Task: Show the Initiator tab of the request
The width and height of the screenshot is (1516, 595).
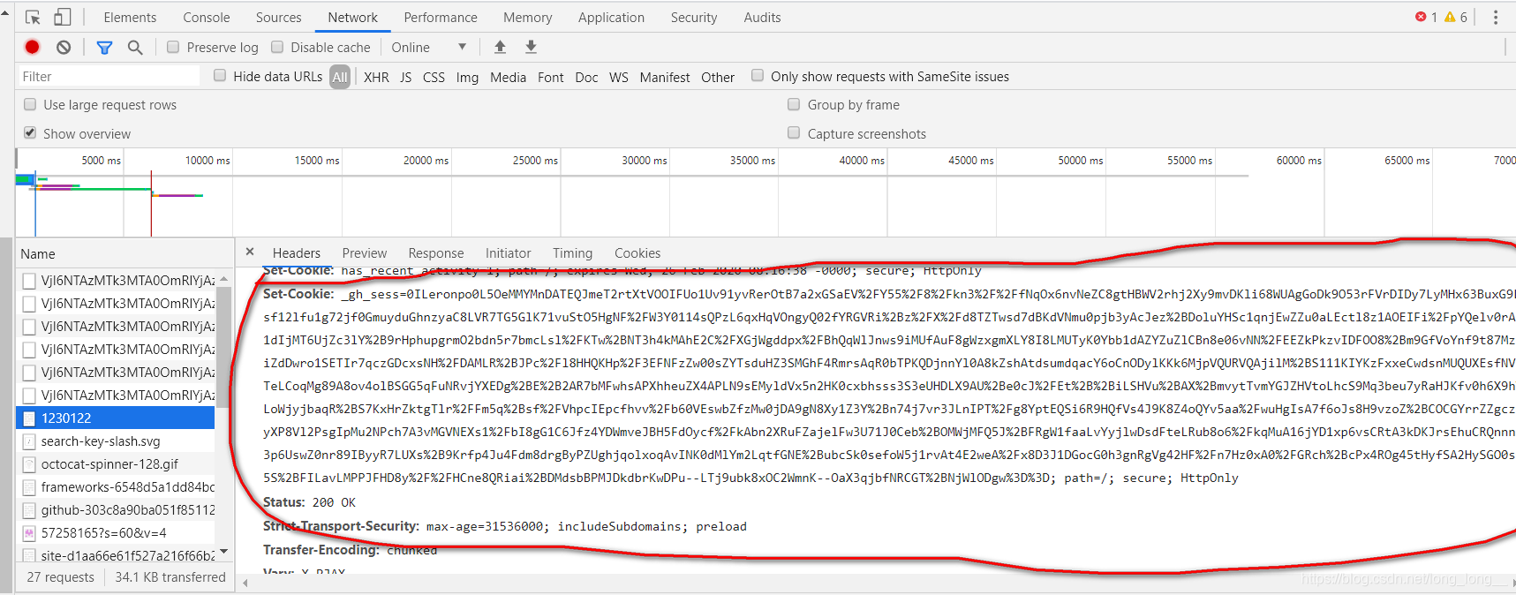Action: [x=509, y=253]
